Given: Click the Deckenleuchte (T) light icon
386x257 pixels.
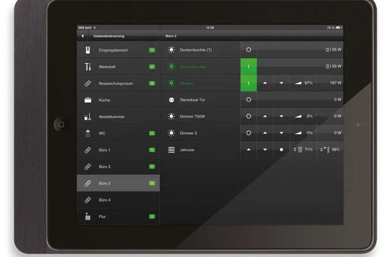Looking at the screenshot, I should (x=171, y=50).
